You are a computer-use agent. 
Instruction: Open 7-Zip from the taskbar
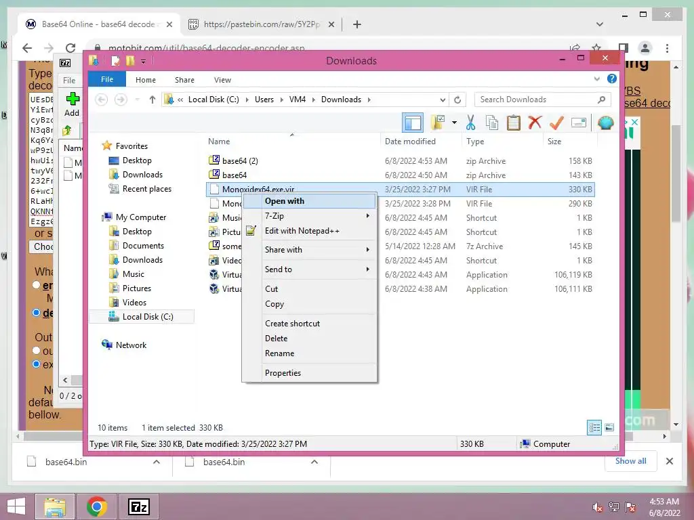pos(138,506)
